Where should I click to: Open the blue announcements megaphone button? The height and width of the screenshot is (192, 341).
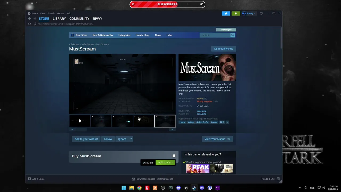[x=226, y=13]
